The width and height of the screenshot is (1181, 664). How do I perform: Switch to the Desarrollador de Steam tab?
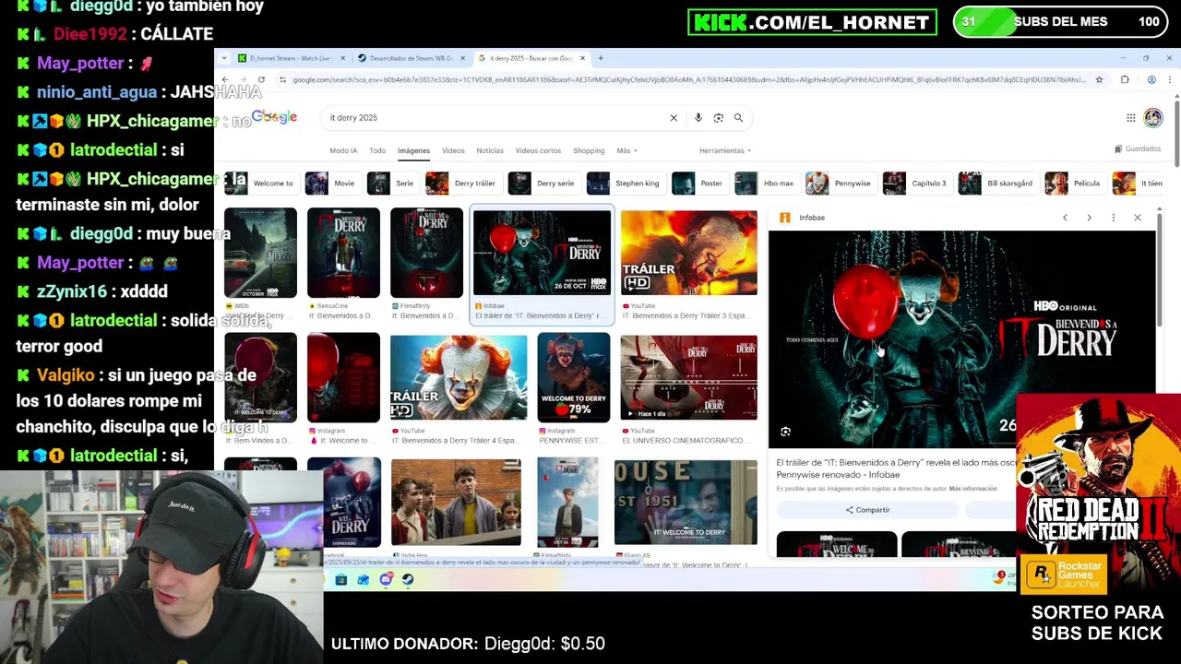point(411,58)
